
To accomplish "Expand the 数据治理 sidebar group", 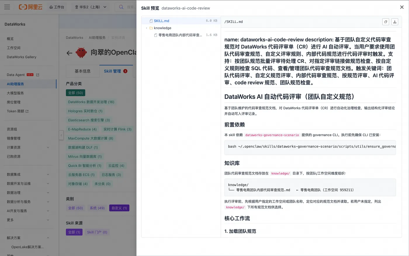I will 48,193.
